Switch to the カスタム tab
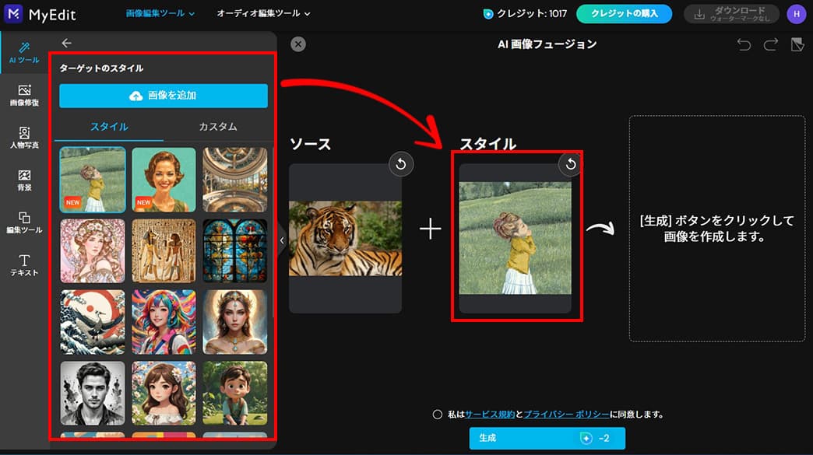Screen dimensions: 813x455 [218, 127]
